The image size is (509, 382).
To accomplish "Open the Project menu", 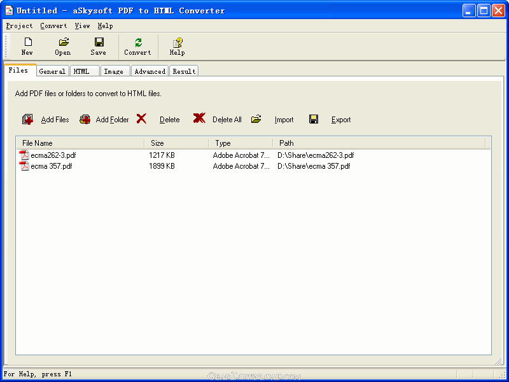I will coord(19,25).
